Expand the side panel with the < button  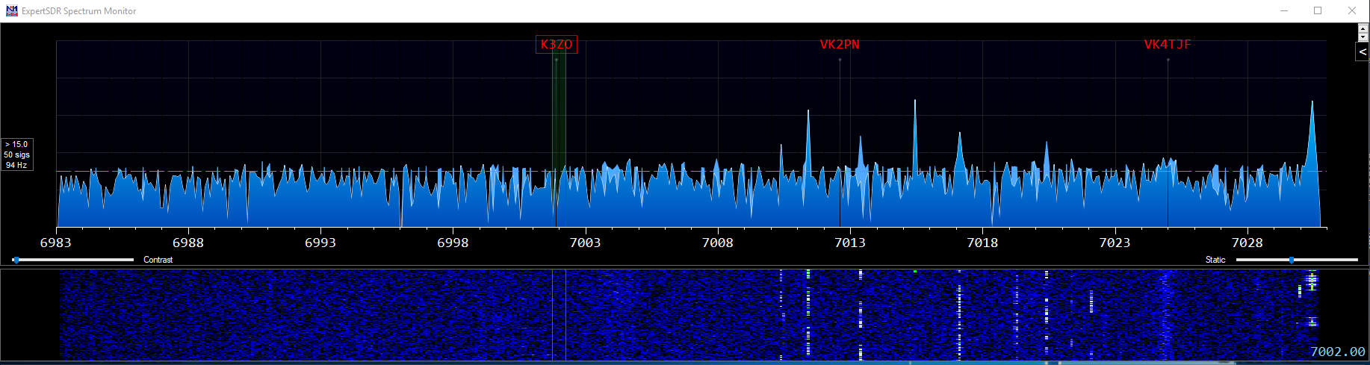coord(1363,52)
